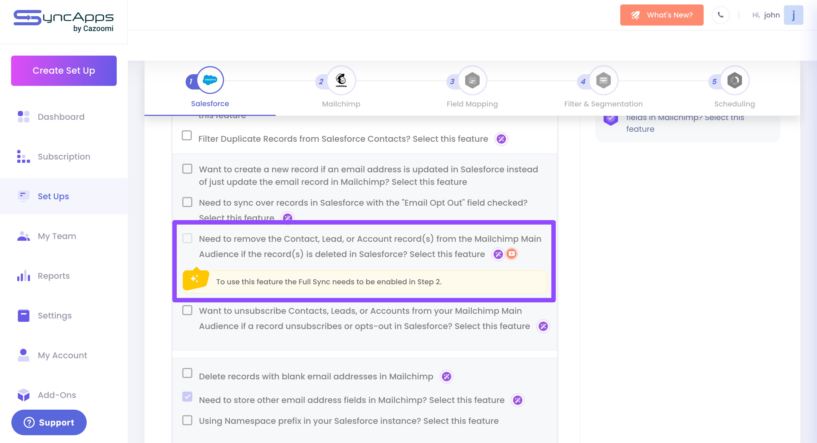Click the Subscription sidebar icon

[23, 157]
